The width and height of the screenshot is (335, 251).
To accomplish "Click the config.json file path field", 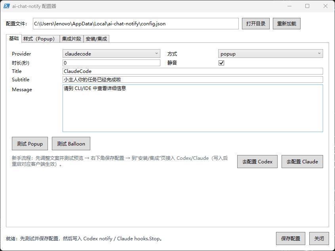I will click(x=135, y=24).
